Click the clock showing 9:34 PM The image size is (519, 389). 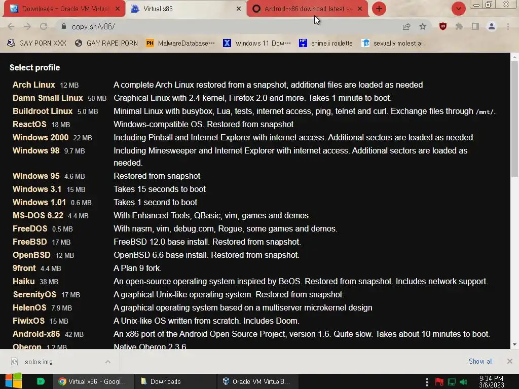tap(492, 382)
